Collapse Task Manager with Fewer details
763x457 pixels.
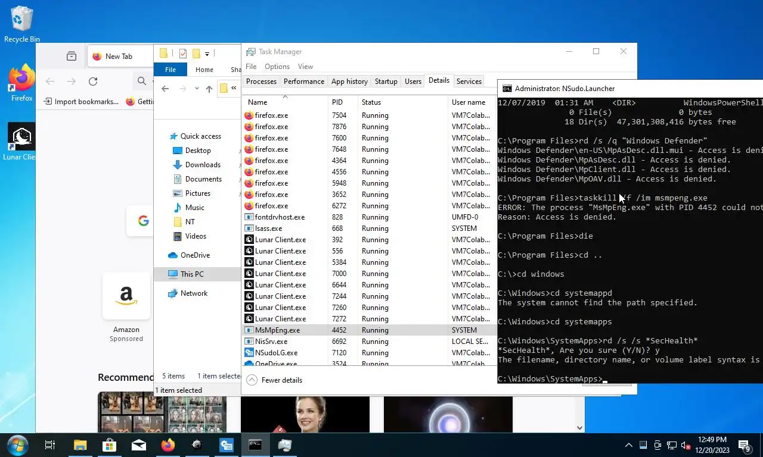pyautogui.click(x=275, y=380)
